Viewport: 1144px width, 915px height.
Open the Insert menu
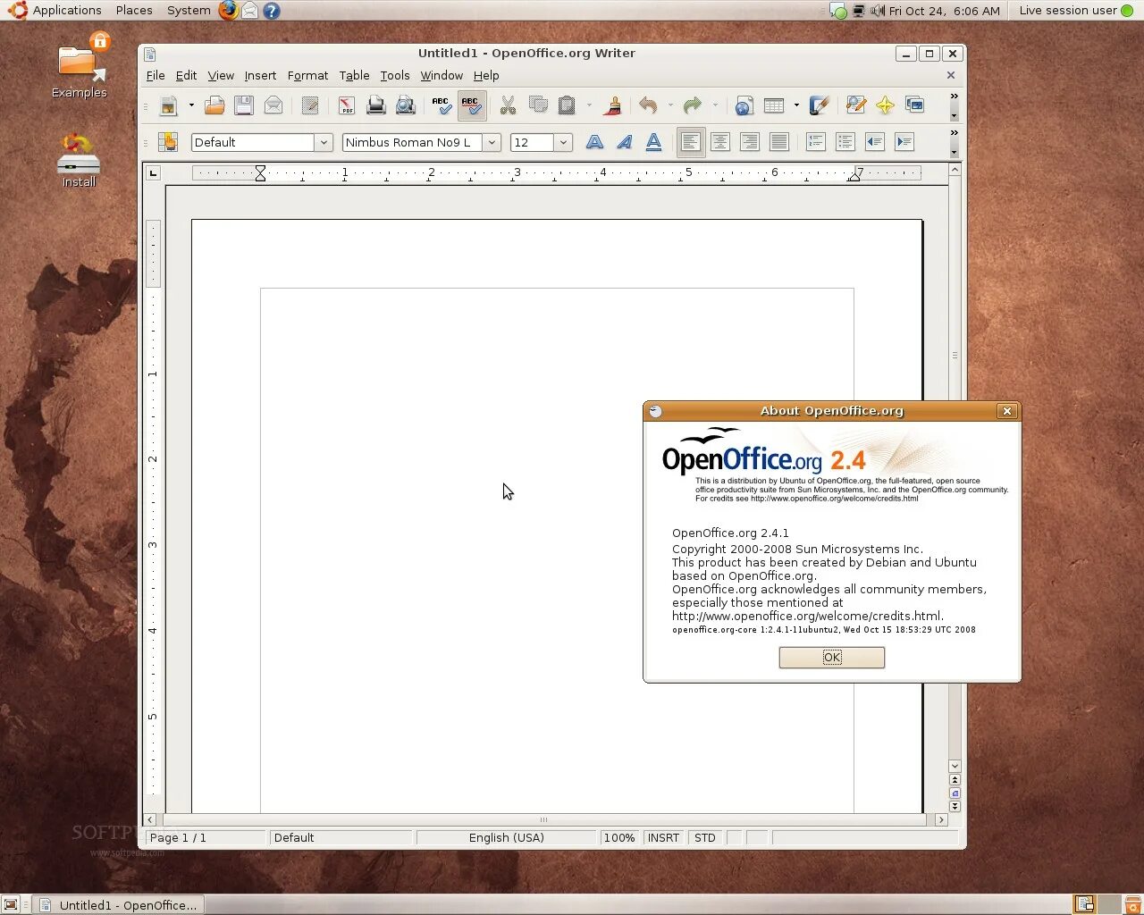point(260,76)
